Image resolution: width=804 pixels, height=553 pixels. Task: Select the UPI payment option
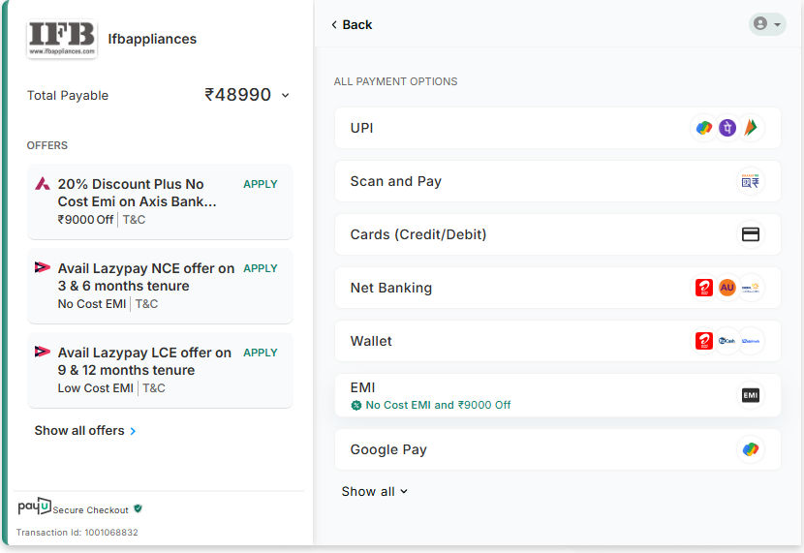pyautogui.click(x=362, y=128)
